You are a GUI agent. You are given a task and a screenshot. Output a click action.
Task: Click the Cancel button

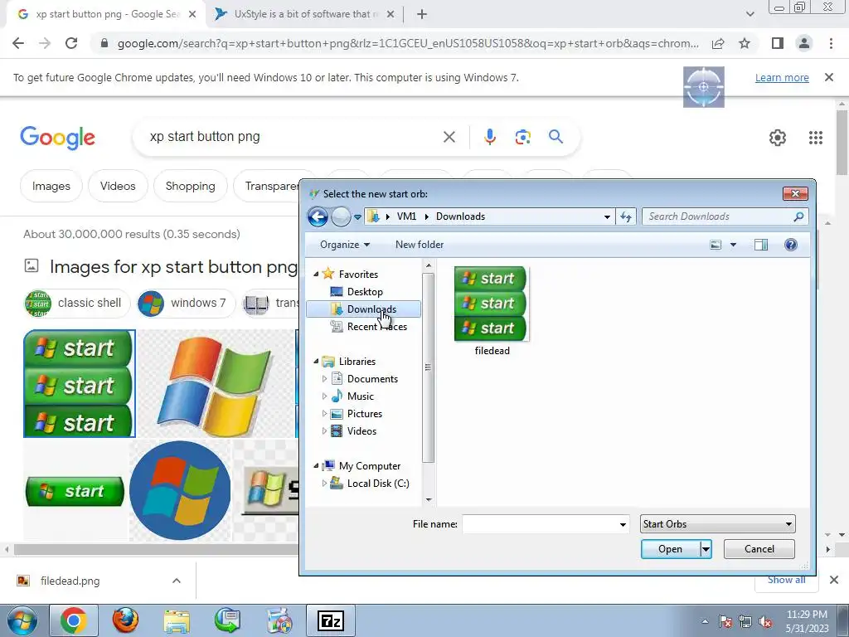tap(759, 549)
